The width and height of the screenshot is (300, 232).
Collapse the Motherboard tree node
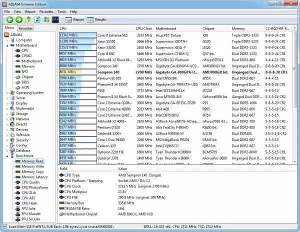(7, 45)
